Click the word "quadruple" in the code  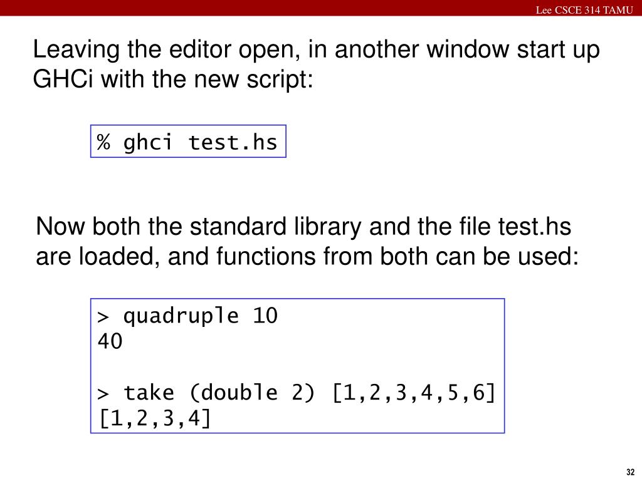click(x=181, y=317)
